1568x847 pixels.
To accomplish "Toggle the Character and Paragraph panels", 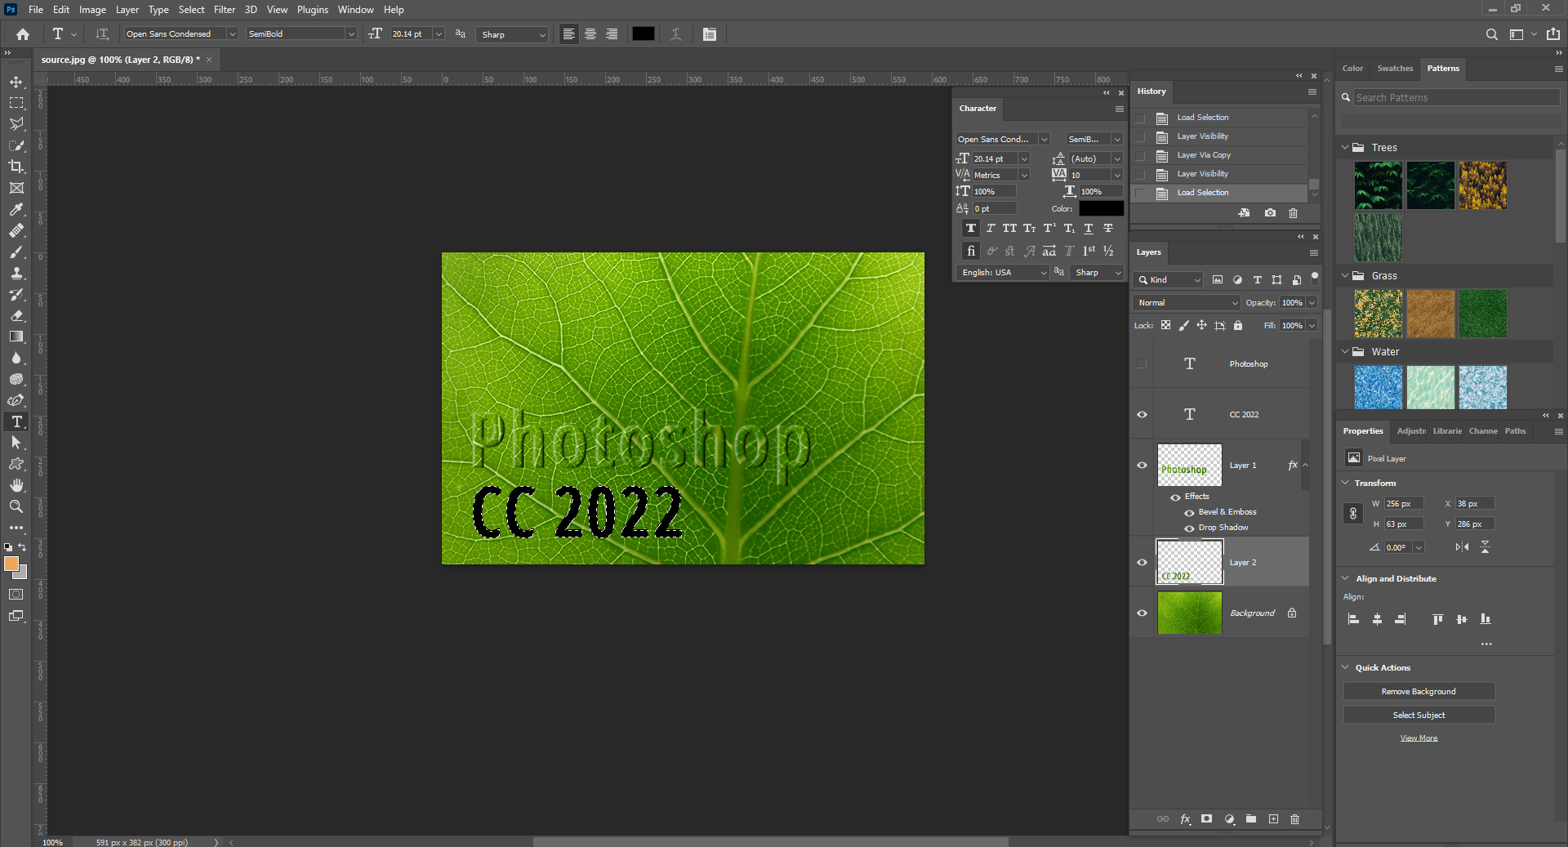I will pos(710,34).
